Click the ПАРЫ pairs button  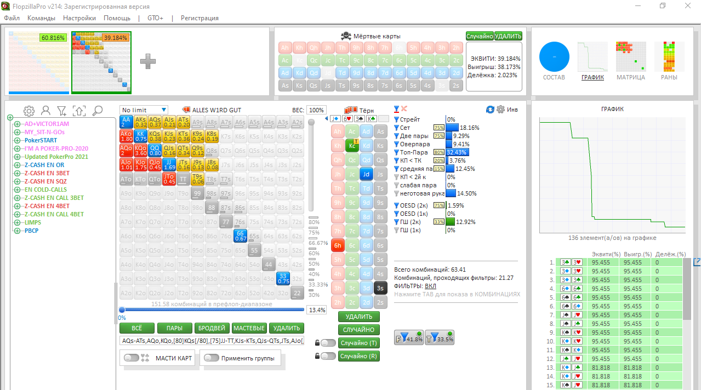pos(174,328)
